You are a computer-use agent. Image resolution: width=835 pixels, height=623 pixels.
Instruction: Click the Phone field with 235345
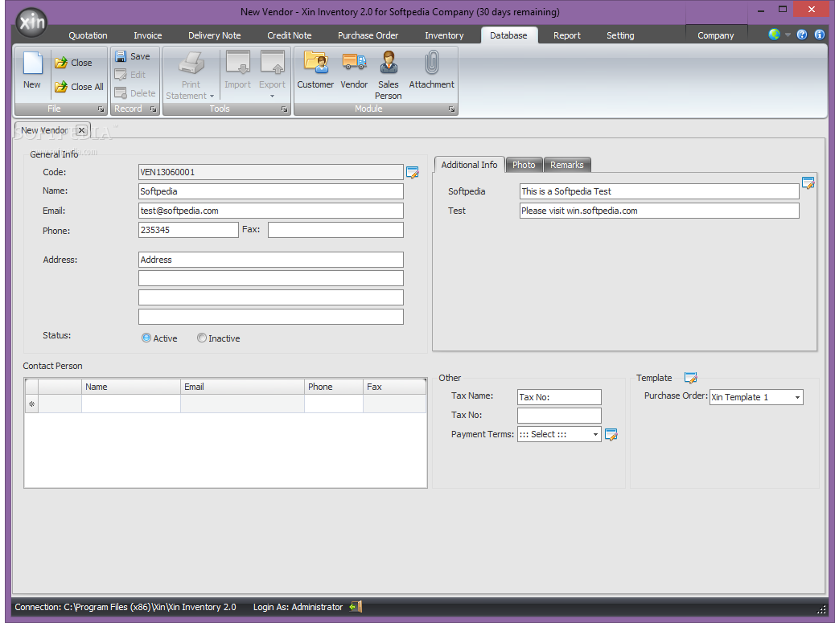[x=188, y=230]
